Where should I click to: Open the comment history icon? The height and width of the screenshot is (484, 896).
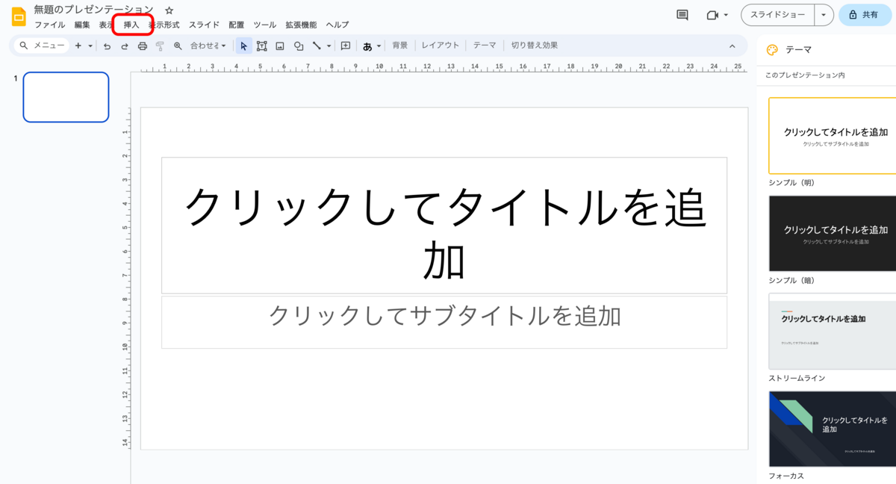pos(682,15)
